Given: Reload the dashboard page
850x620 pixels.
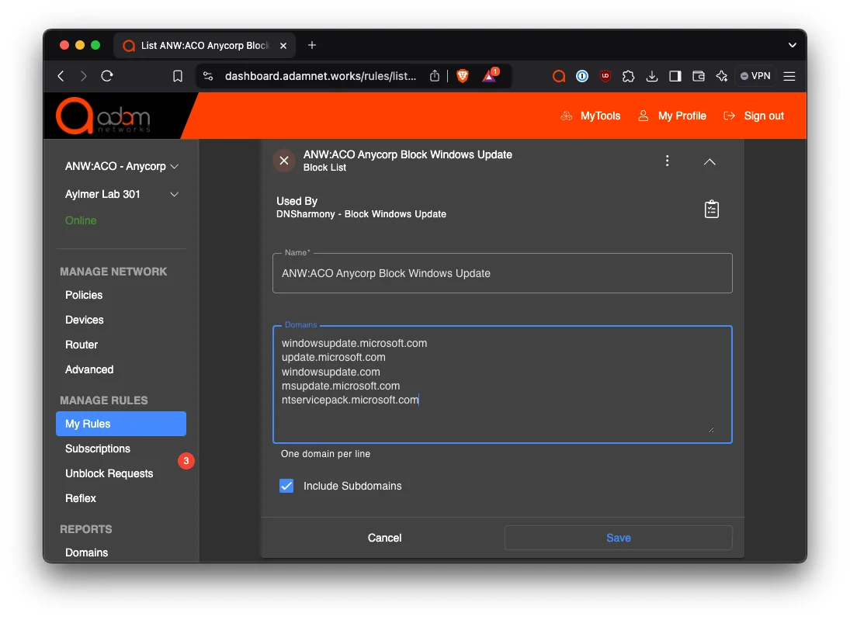Looking at the screenshot, I should pos(107,76).
